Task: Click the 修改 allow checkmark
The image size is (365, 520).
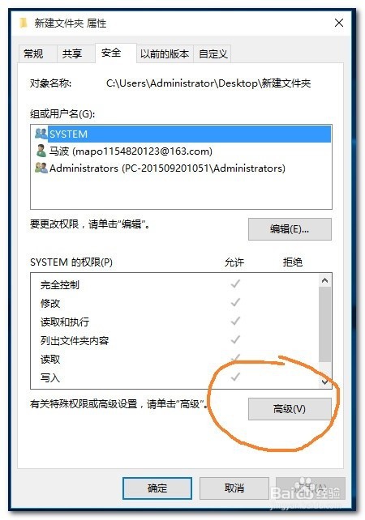Action: coord(235,302)
